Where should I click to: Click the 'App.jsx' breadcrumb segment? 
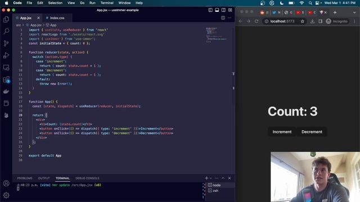35,25
